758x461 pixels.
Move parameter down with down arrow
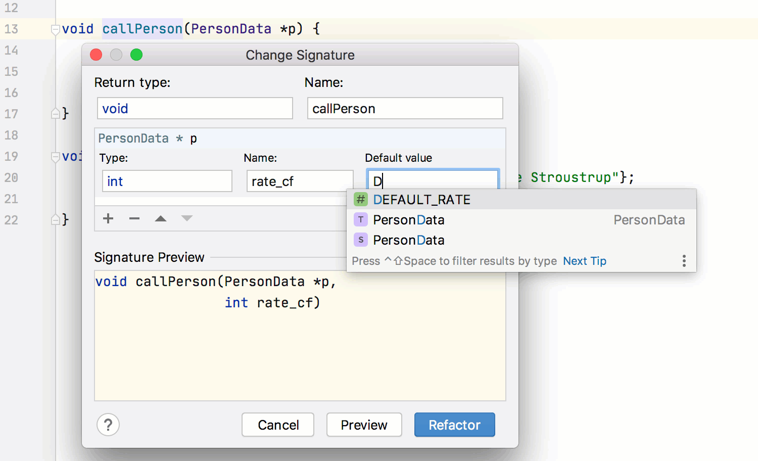click(187, 218)
